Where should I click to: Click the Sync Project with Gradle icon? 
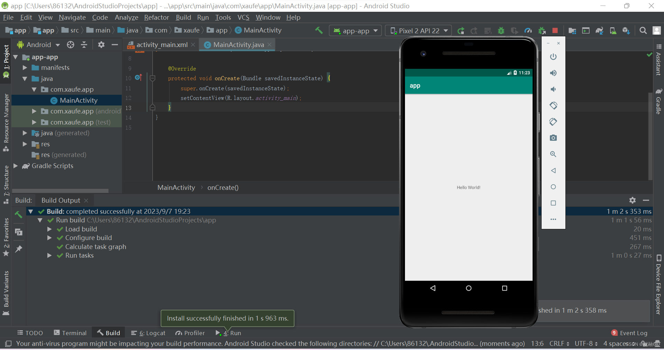[x=599, y=31]
